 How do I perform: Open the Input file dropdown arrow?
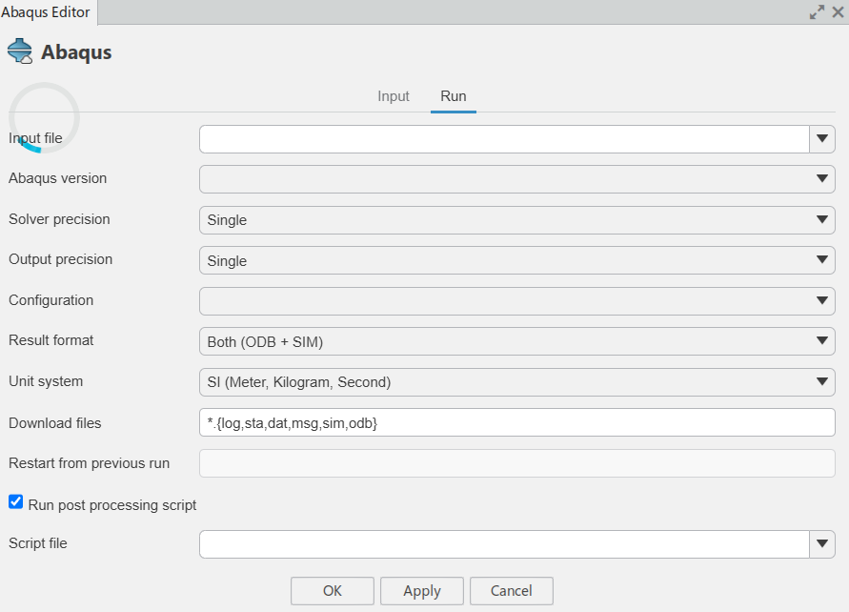pos(822,139)
